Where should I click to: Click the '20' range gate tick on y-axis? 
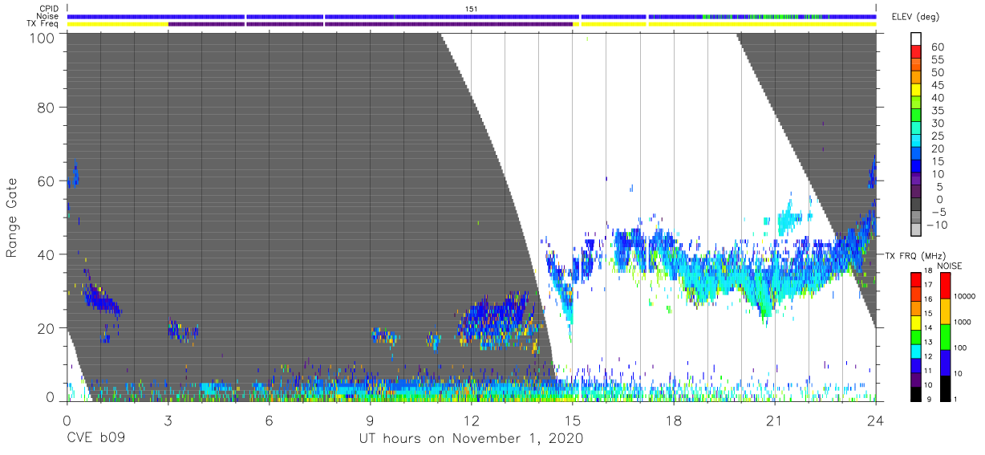tap(47, 327)
